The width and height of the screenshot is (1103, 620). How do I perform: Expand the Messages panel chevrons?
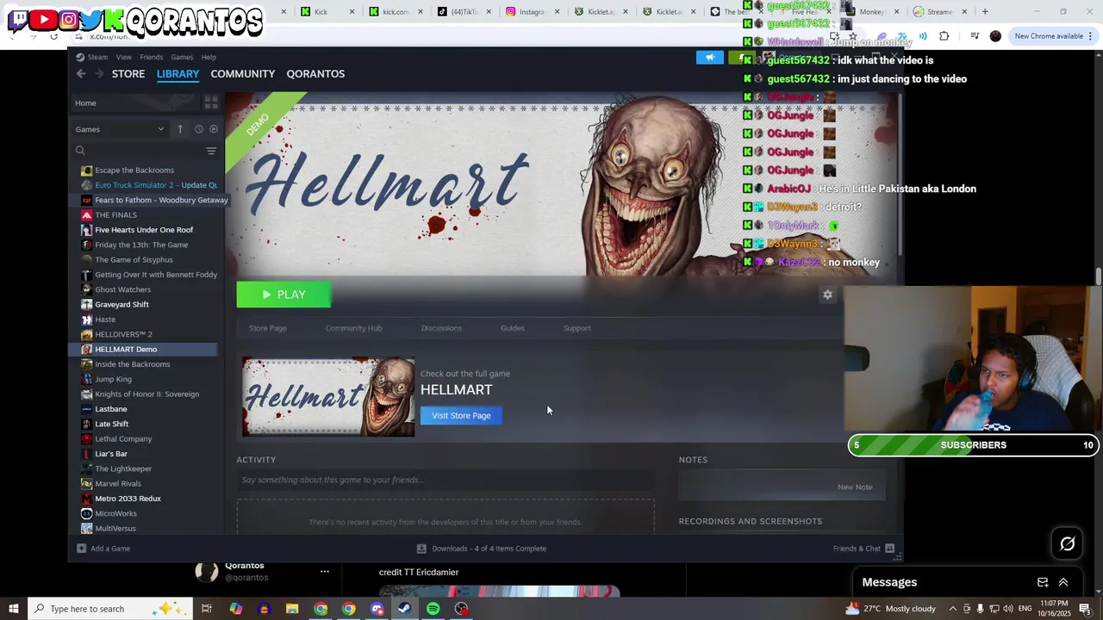[x=1063, y=582]
